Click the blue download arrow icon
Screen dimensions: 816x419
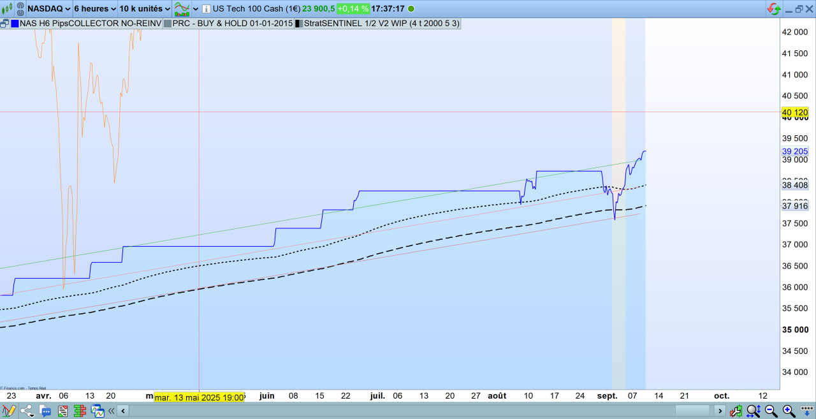807,411
